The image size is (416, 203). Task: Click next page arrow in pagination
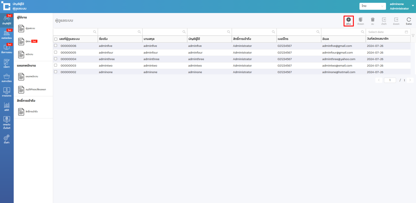point(410,80)
